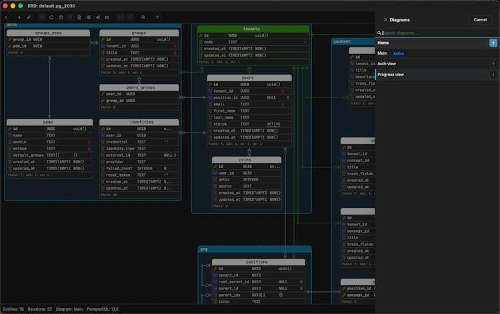Add a new diagram with the blue plus button
500x314 pixels.
[x=493, y=43]
